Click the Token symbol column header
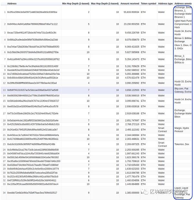Image resolution: width=194 pixels, height=200 pixels. [148, 4]
